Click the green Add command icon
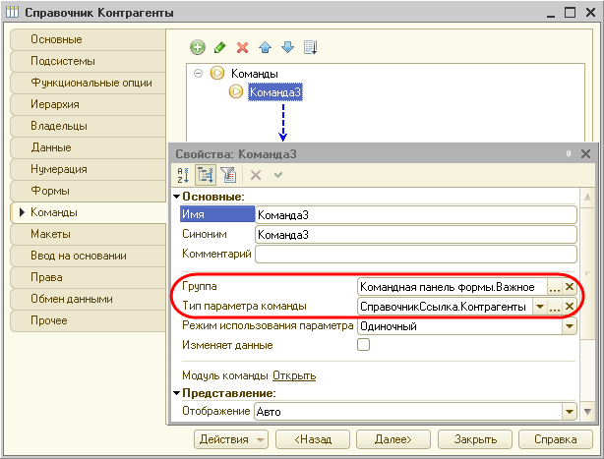Screen dimensions: 604x459 (198, 47)
